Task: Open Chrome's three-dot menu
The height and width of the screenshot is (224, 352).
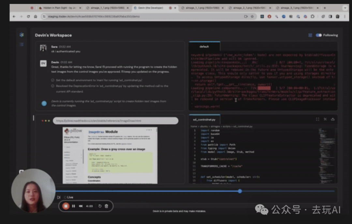Action: click(345, 16)
